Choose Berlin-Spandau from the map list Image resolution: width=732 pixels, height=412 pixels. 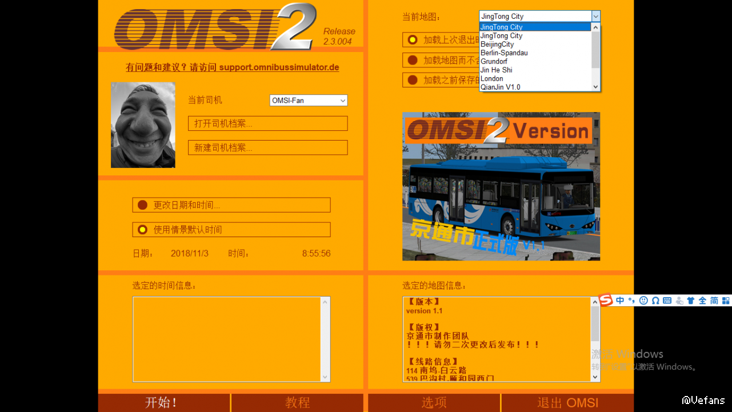click(504, 53)
